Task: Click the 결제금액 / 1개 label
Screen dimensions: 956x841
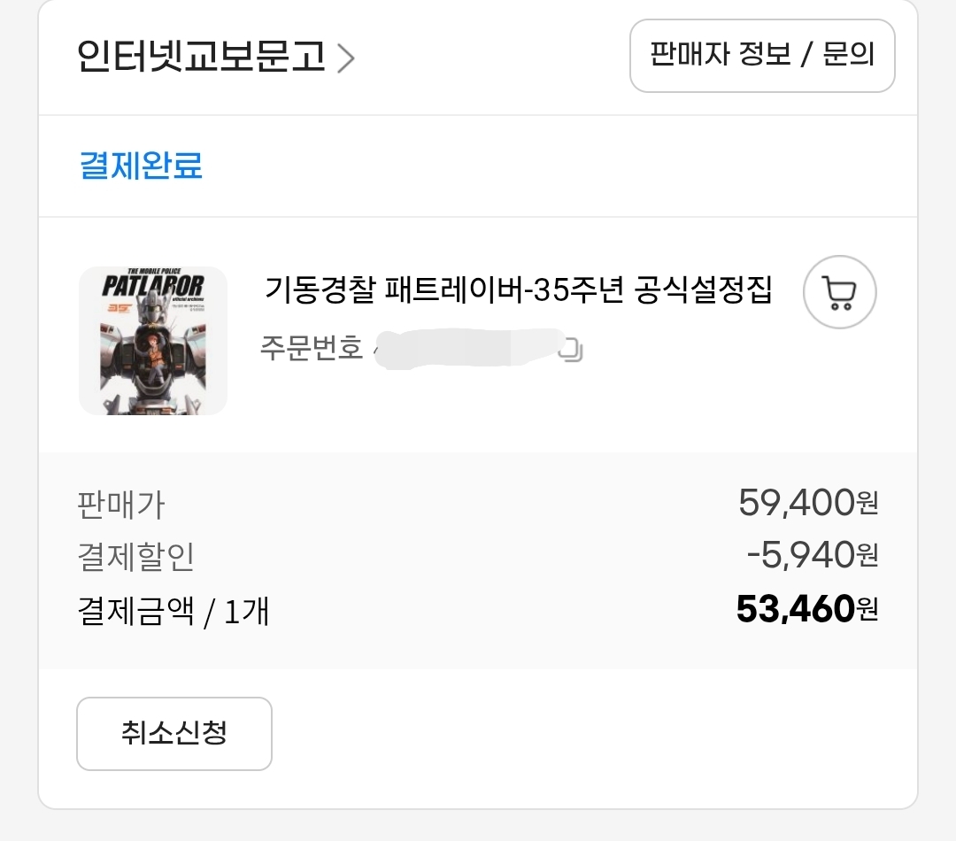Action: coord(173,611)
